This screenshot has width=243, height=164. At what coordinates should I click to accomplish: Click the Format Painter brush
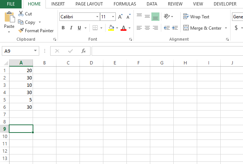tap(21, 31)
